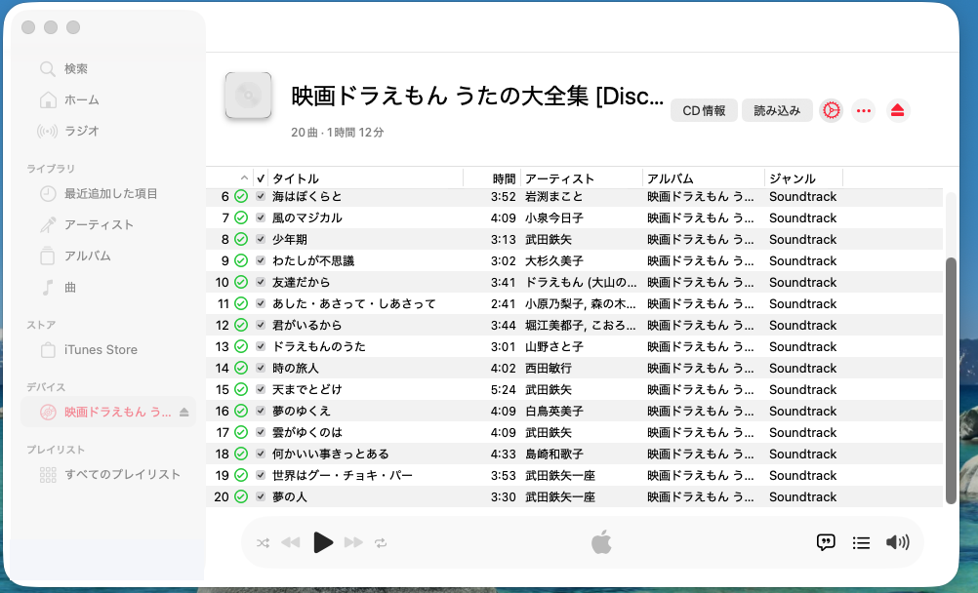Uncheck track 7 風のマジカル checkbox
Viewport: 978px width, 593px height.
click(x=261, y=217)
